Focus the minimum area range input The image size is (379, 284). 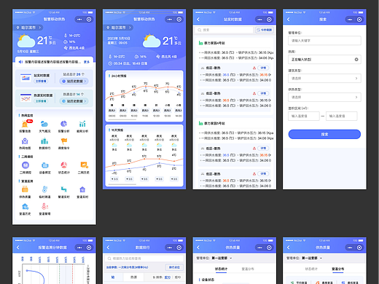304,116
